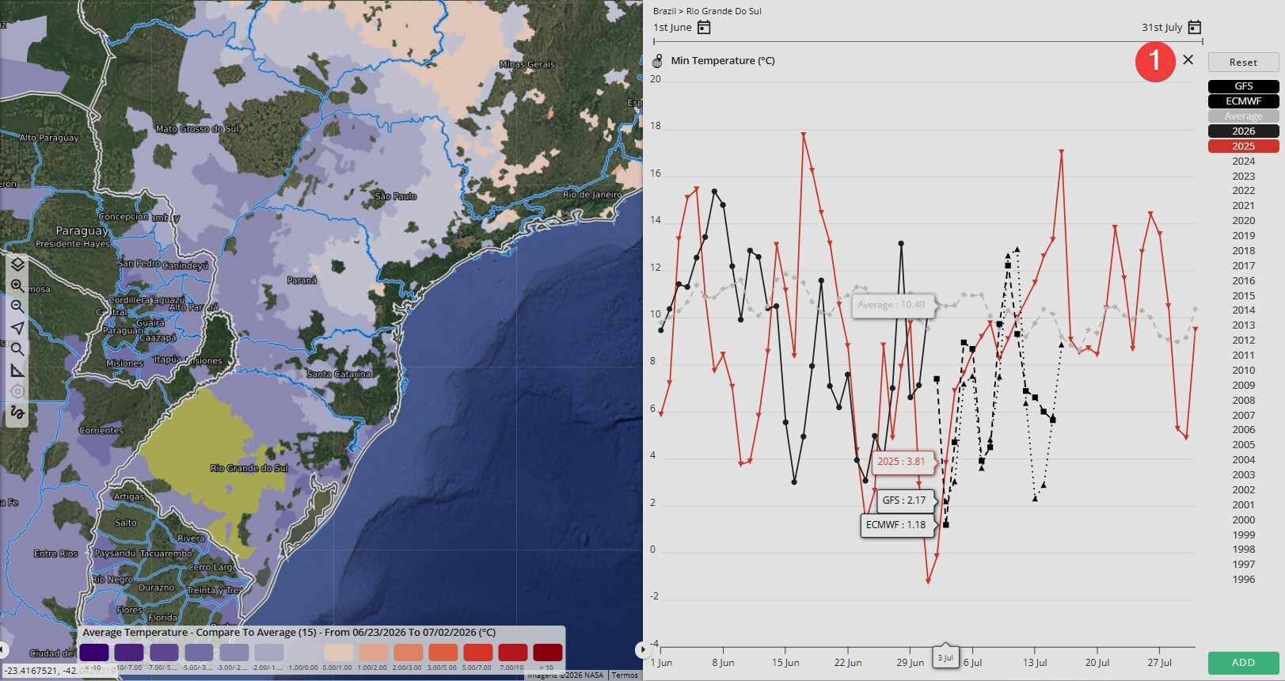Open the map search tool
This screenshot has width=1285, height=681.
coord(17,349)
